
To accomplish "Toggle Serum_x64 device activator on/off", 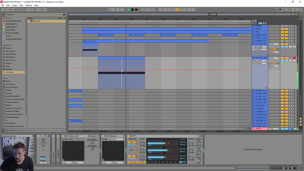I will tap(63, 136).
